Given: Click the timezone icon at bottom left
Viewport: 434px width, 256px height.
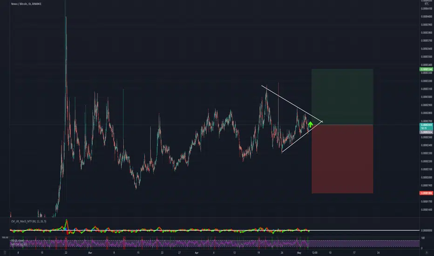Looking at the screenshot, I should (5, 252).
